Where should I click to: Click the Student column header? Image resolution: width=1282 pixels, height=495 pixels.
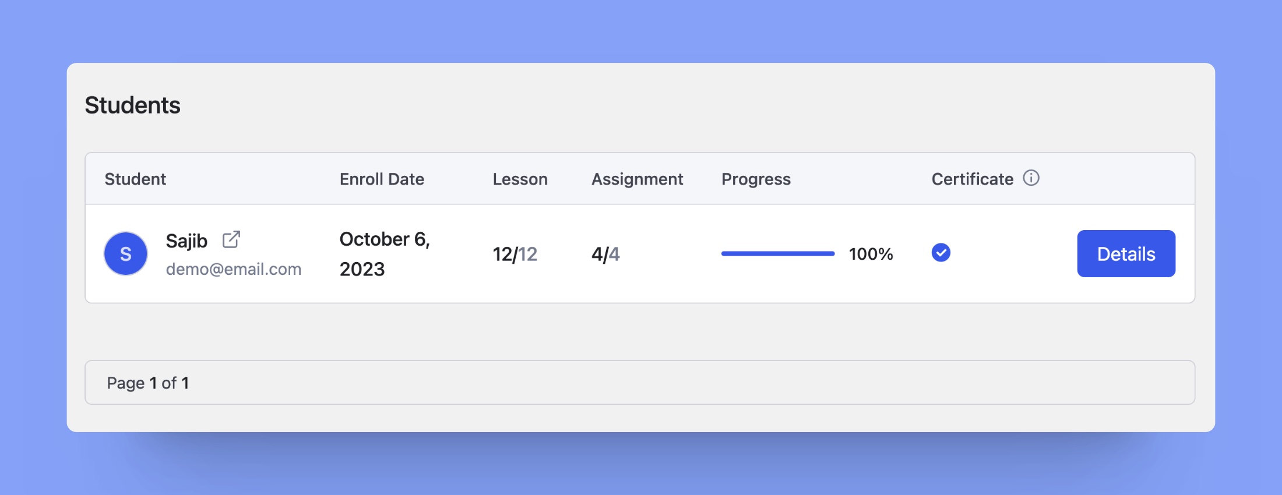pyautogui.click(x=135, y=179)
